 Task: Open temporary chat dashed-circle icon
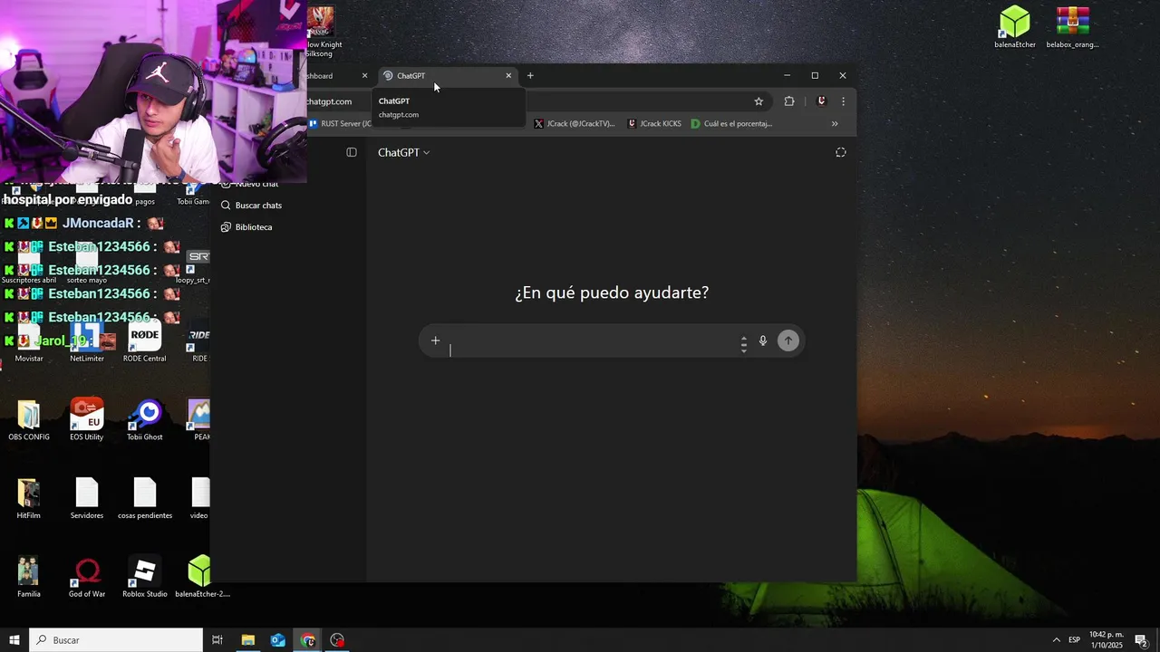click(841, 152)
